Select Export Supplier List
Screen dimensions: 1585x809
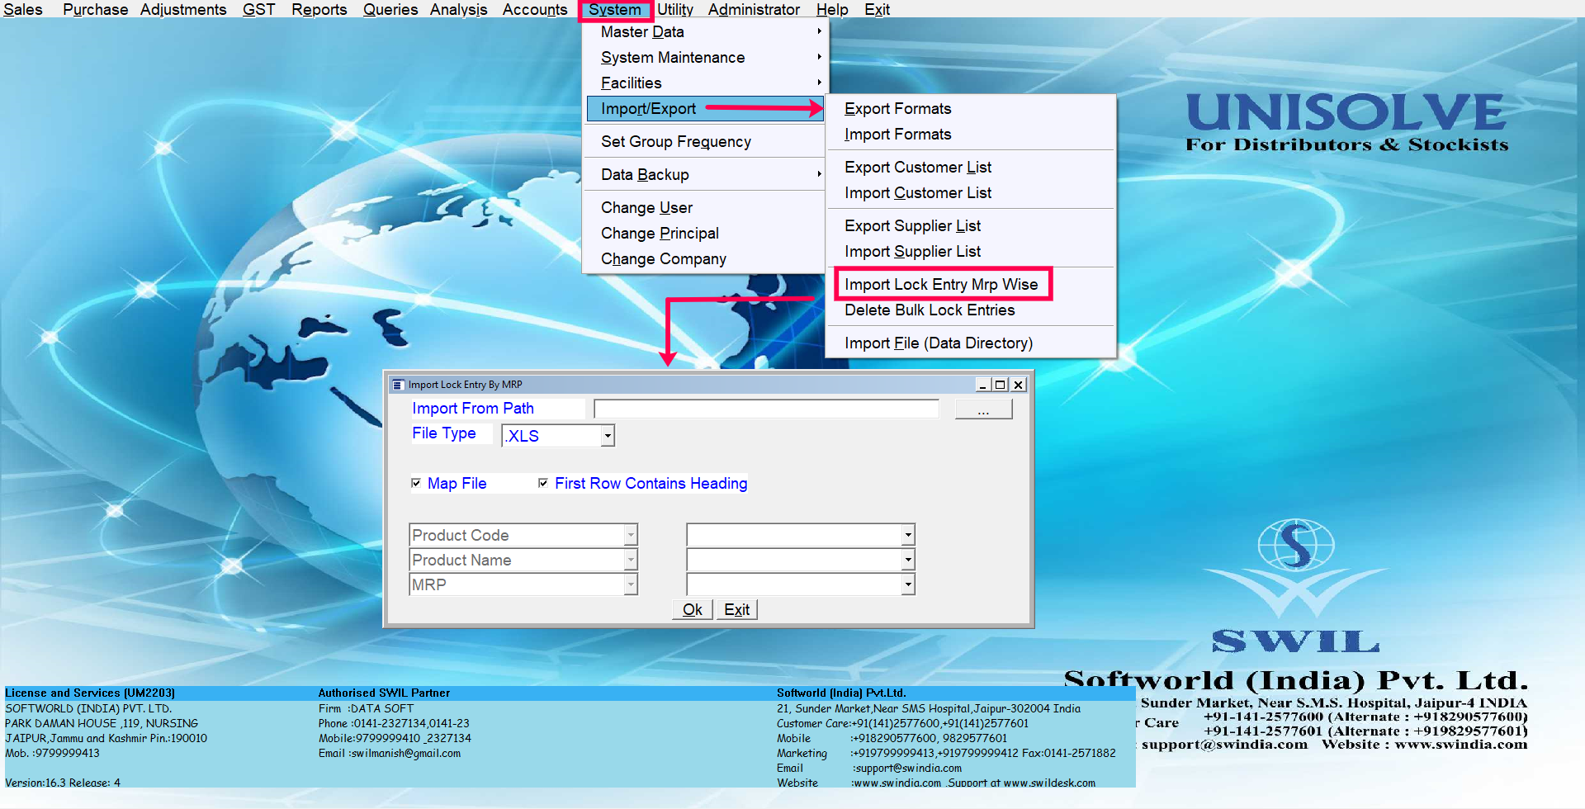[x=971, y=225]
